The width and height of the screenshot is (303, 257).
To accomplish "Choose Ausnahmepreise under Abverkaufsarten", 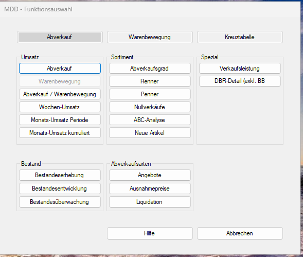I will 150,189.
